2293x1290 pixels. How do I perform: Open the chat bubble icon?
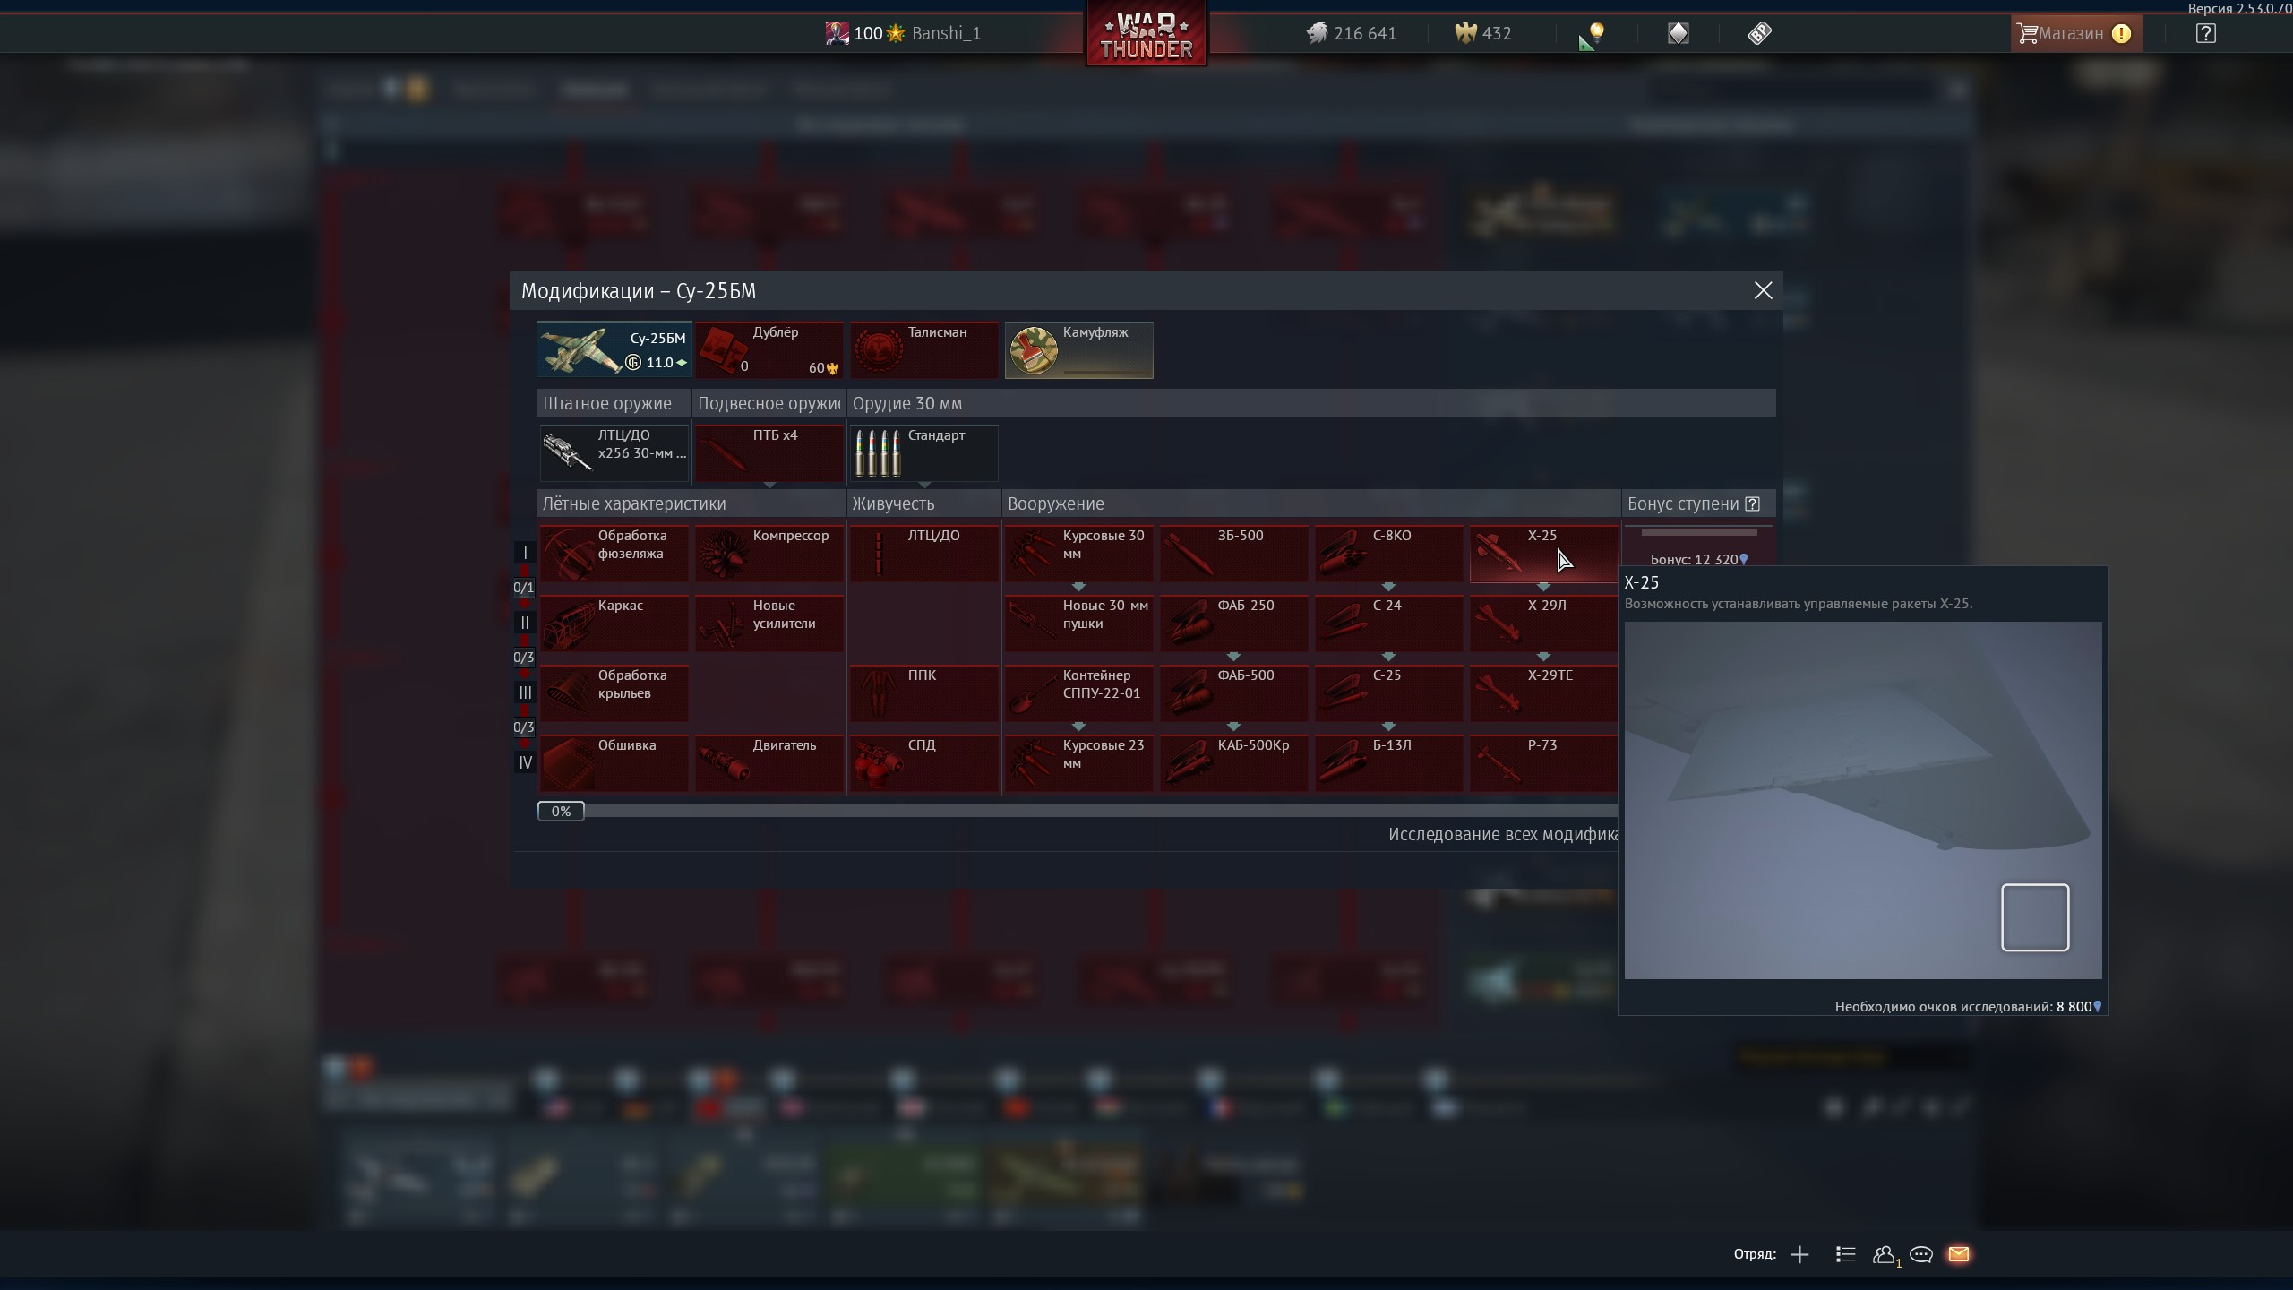(x=1920, y=1254)
